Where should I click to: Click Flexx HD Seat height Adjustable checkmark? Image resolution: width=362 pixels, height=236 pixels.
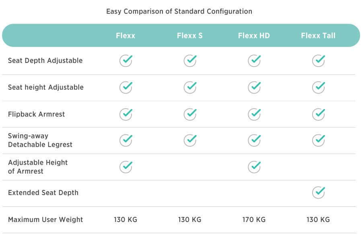click(254, 87)
